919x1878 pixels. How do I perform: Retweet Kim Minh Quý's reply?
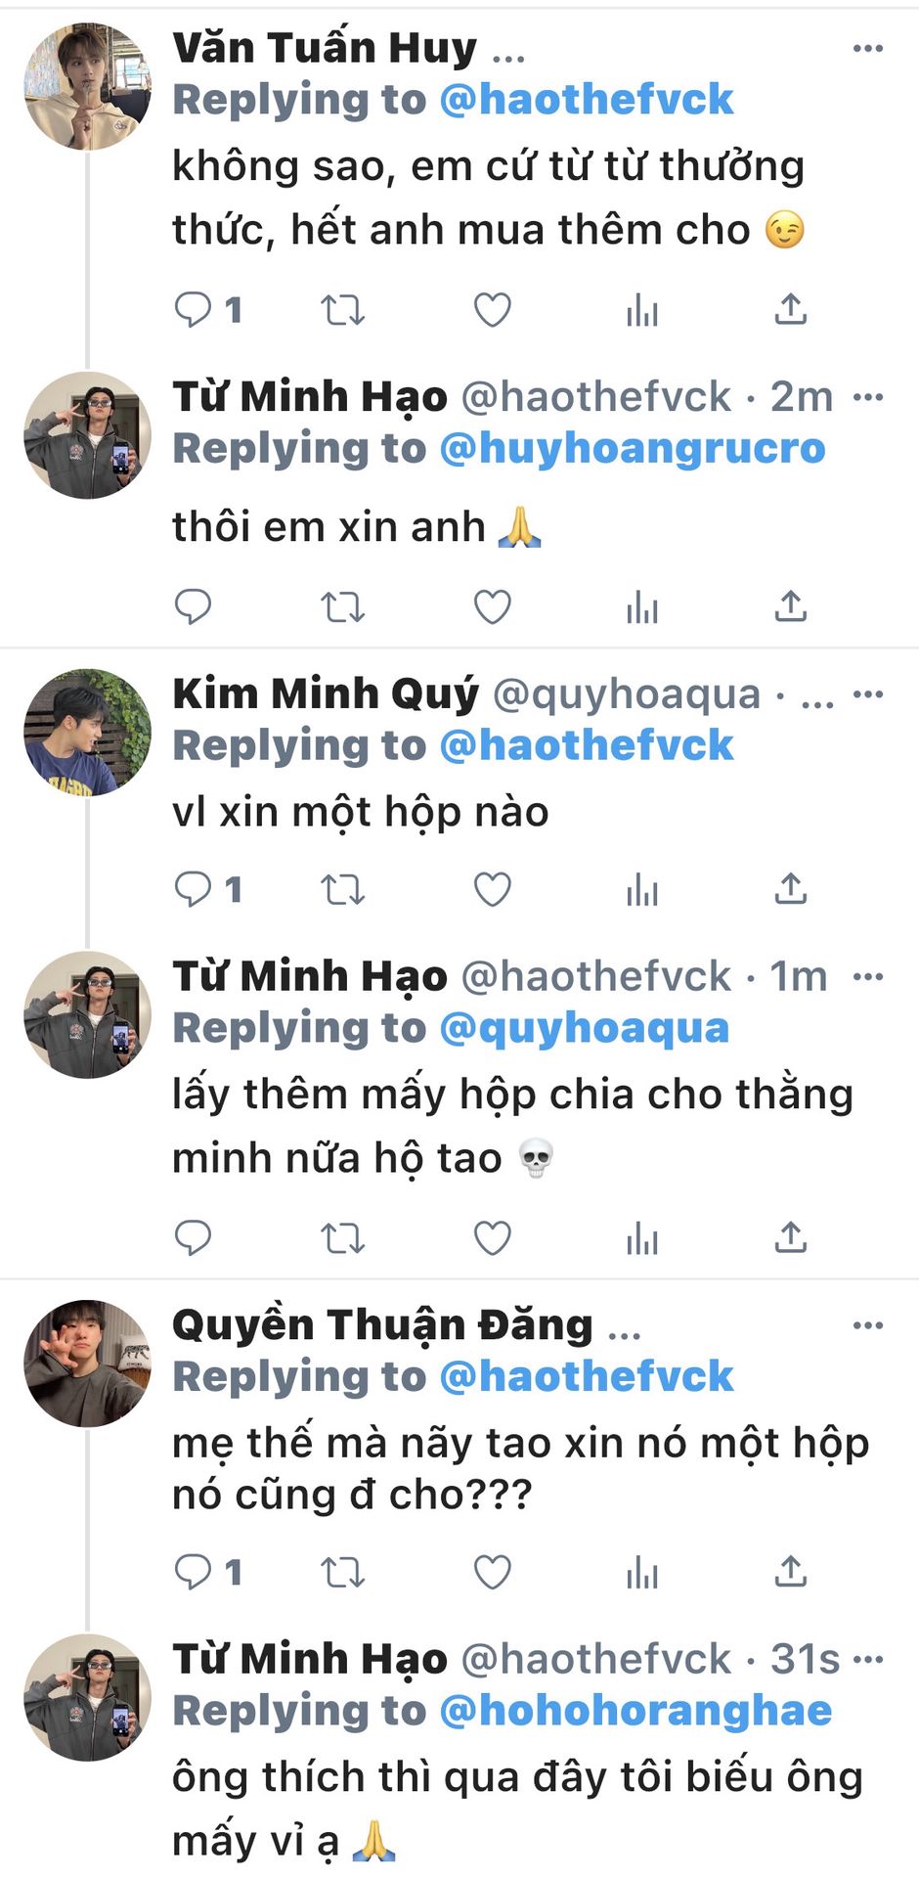[343, 889]
